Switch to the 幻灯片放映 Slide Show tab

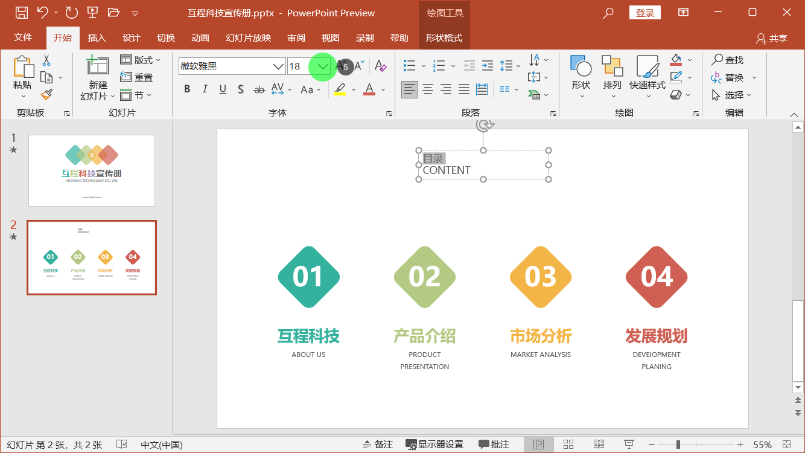[249, 37]
